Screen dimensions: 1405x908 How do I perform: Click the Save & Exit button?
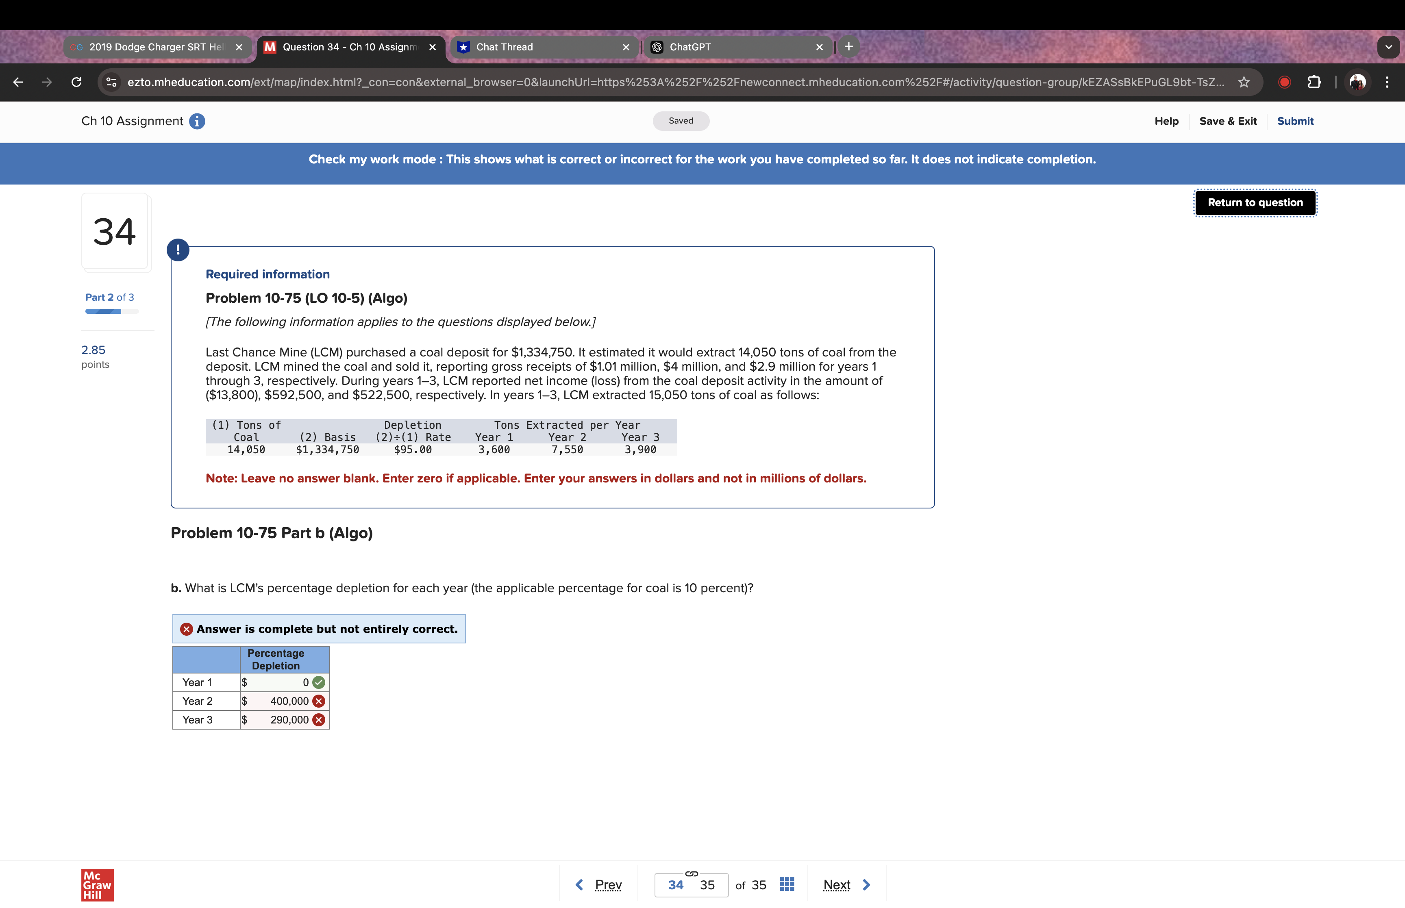tap(1227, 121)
